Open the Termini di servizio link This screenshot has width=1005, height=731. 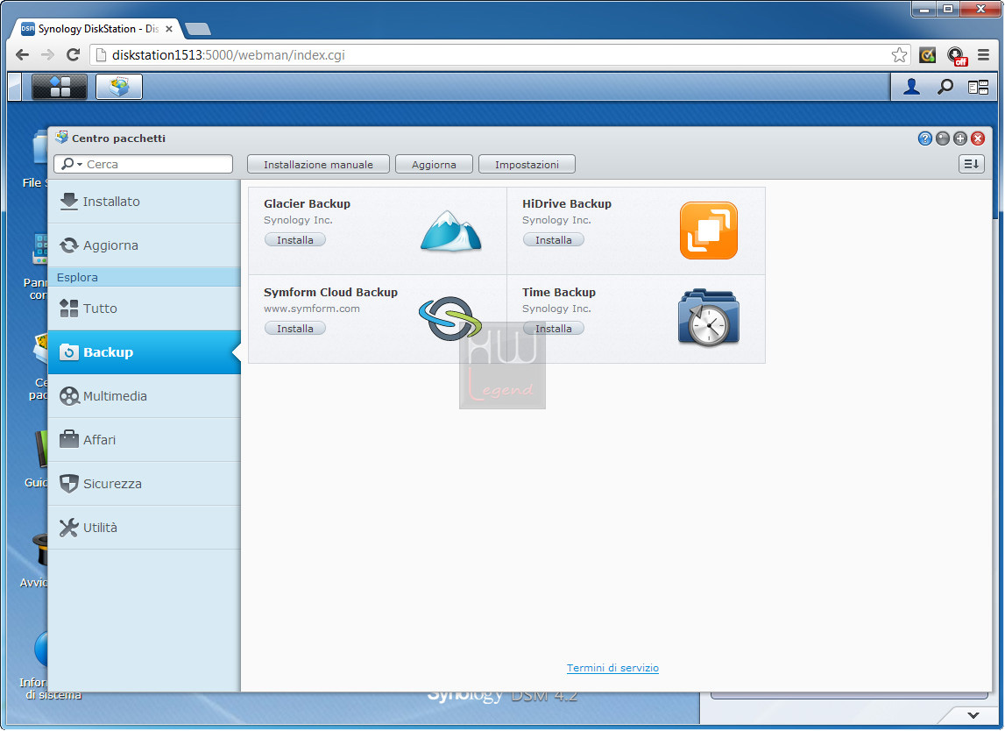pos(612,668)
